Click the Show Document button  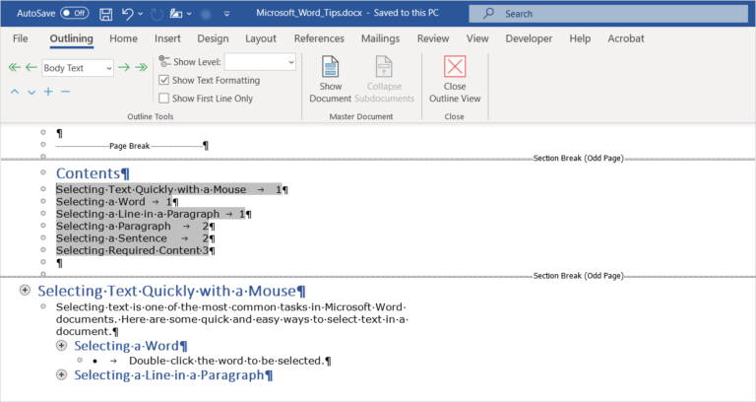pos(331,79)
